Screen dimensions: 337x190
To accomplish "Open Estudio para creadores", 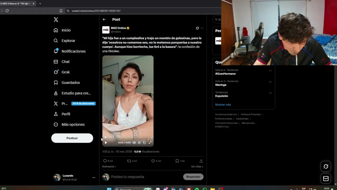I will pos(72,93).
